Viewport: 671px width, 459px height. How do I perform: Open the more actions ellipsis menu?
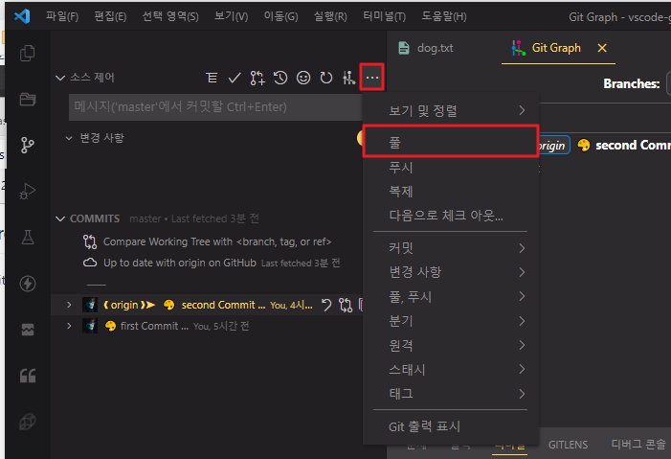[x=372, y=78]
